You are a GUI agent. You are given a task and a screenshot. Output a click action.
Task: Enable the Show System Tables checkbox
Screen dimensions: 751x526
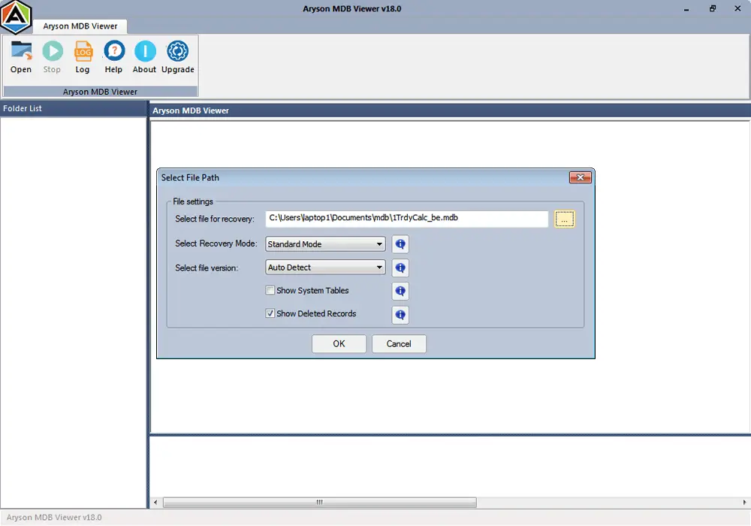[x=270, y=290]
